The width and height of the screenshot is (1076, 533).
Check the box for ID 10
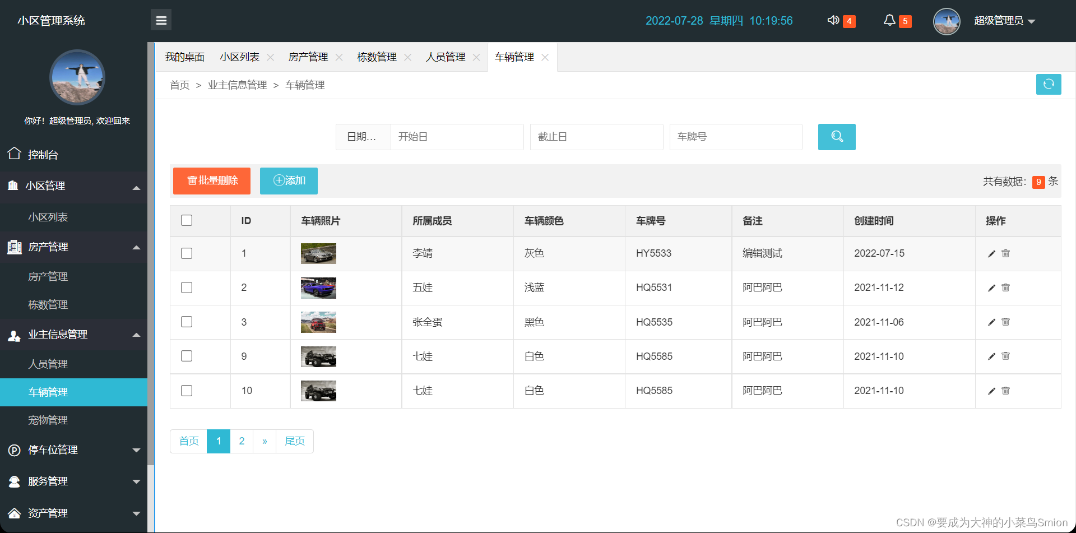(x=187, y=391)
